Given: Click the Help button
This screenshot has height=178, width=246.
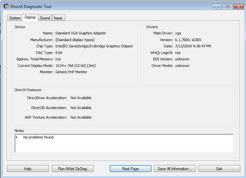Looking at the screenshot, I should pos(28,169).
